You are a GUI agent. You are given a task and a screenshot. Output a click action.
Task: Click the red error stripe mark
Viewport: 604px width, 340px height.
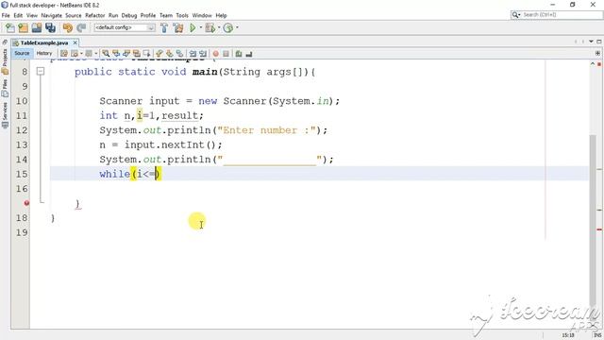[x=599, y=229]
